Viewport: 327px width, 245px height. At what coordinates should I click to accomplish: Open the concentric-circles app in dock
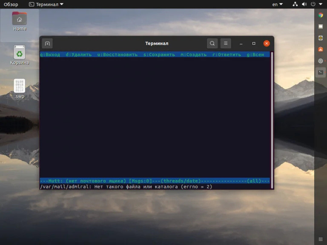[x=321, y=61]
